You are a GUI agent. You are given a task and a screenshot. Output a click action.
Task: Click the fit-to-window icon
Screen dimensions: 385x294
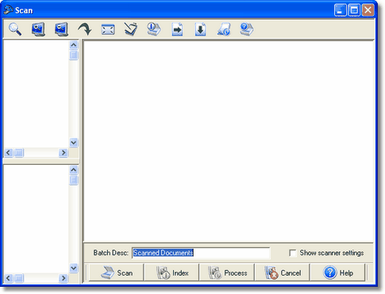click(108, 29)
